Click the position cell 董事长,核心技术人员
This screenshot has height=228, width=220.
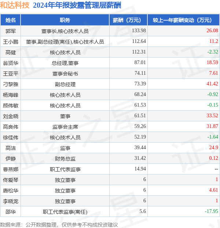click(x=65, y=31)
